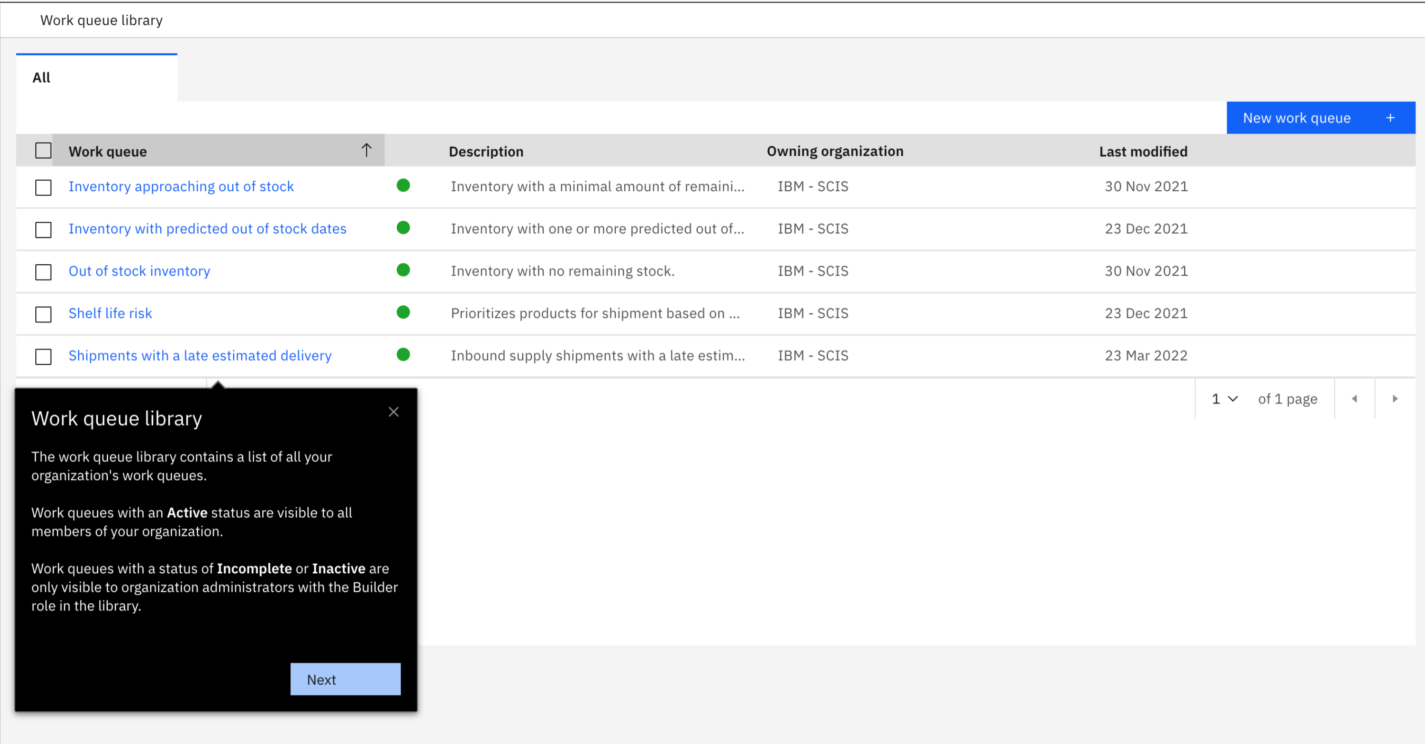Go to previous page arrow
Image resolution: width=1425 pixels, height=744 pixels.
[1354, 399]
